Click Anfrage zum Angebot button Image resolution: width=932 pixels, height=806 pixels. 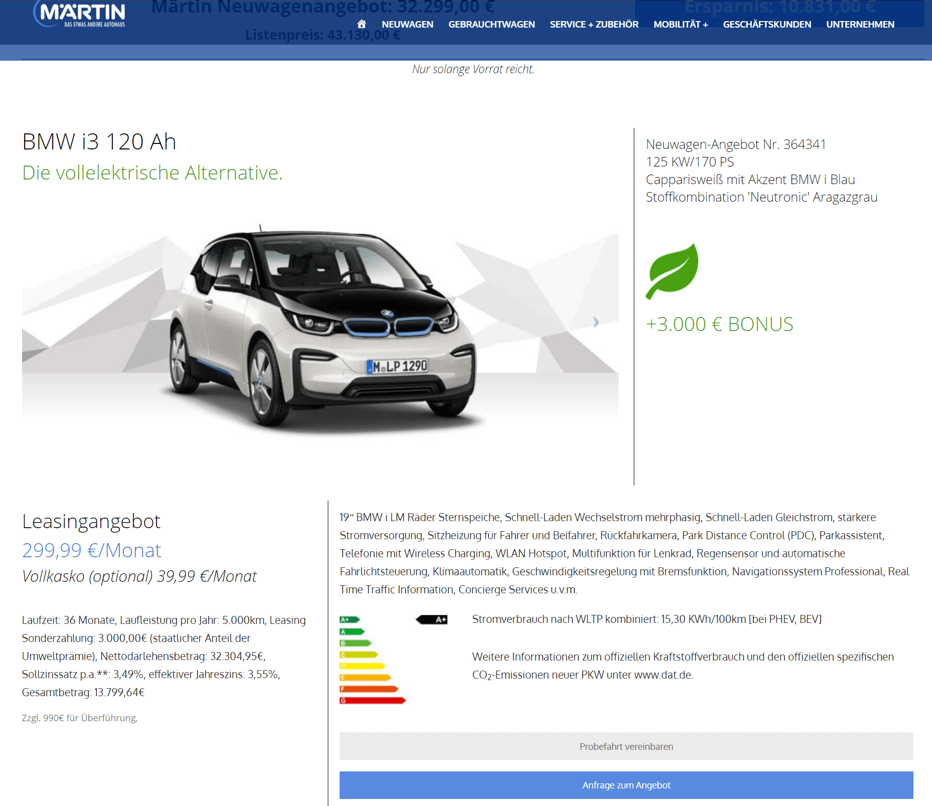626,785
